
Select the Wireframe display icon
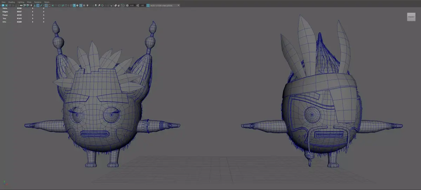point(71,6)
